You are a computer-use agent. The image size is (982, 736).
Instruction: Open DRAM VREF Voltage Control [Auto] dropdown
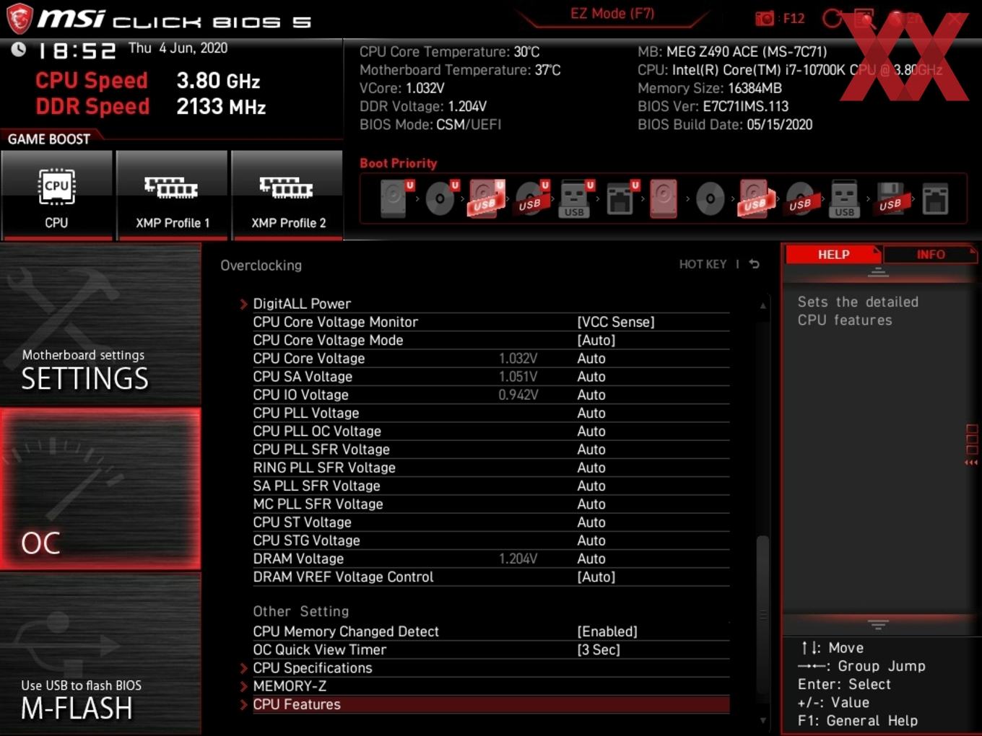pos(596,577)
